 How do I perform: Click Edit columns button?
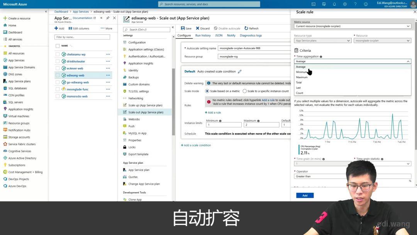pyautogui.click(x=79, y=28)
